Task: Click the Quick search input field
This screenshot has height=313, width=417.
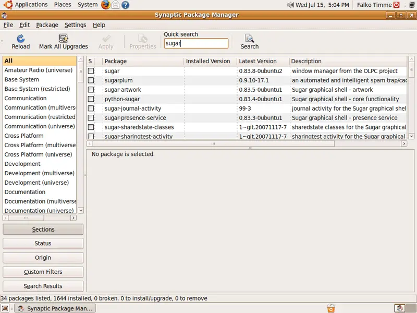Action: (x=196, y=43)
